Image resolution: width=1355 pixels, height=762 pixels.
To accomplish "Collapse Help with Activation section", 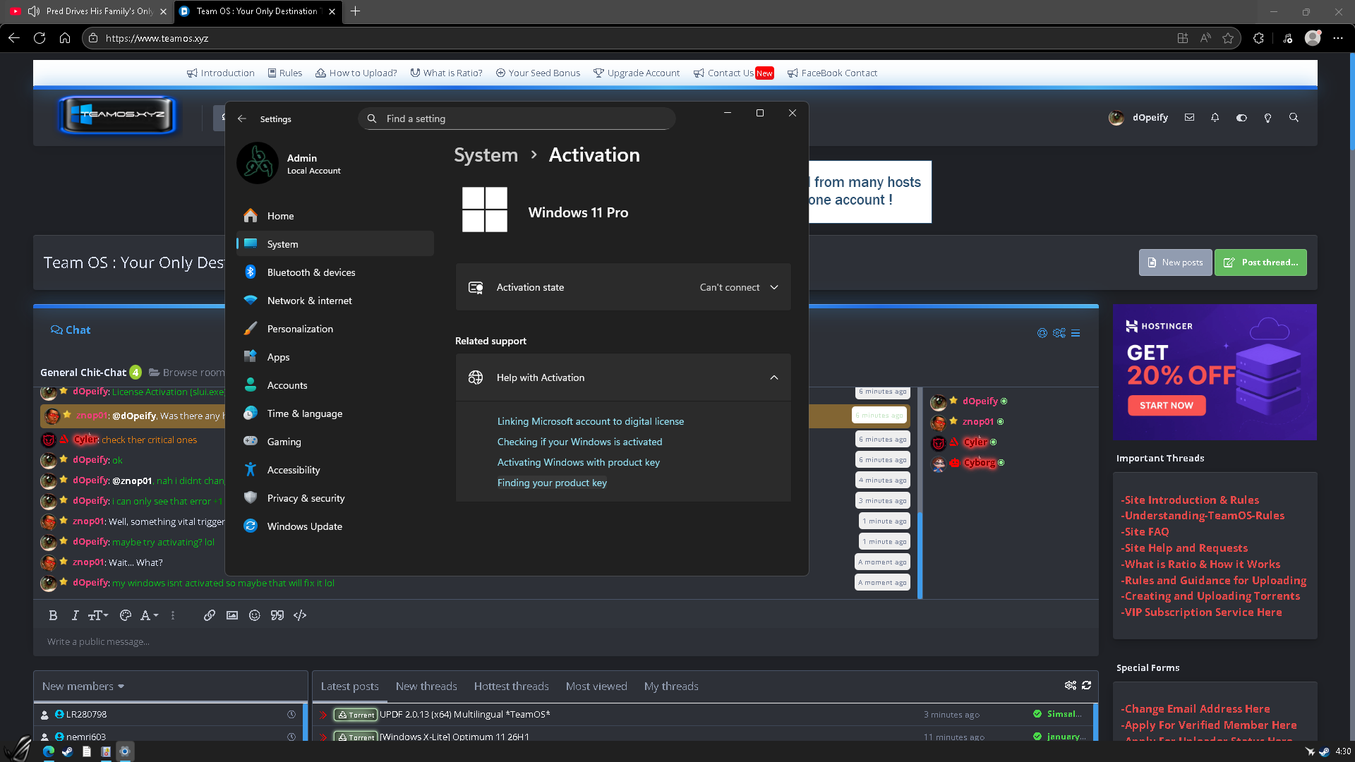I will (x=774, y=377).
